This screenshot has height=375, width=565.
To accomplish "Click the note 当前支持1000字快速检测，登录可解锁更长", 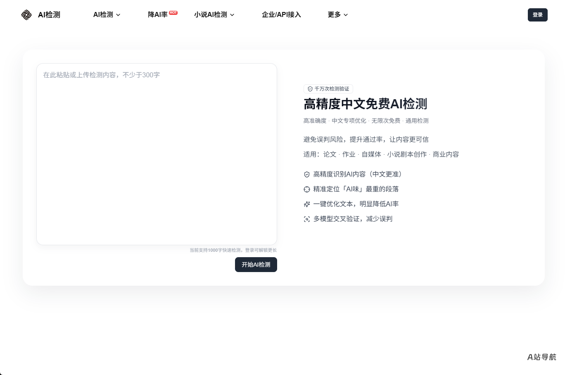I will coord(233,250).
